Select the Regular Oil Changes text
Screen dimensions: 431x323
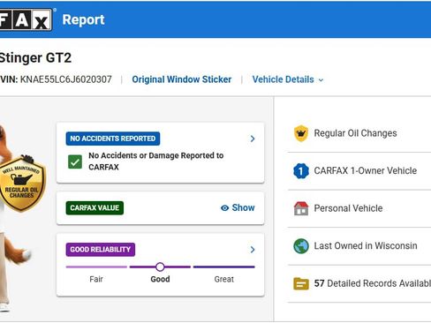(355, 133)
